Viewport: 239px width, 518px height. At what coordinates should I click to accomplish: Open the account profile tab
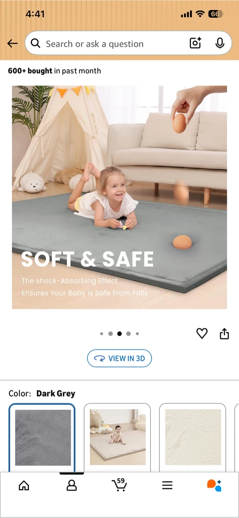click(72, 486)
